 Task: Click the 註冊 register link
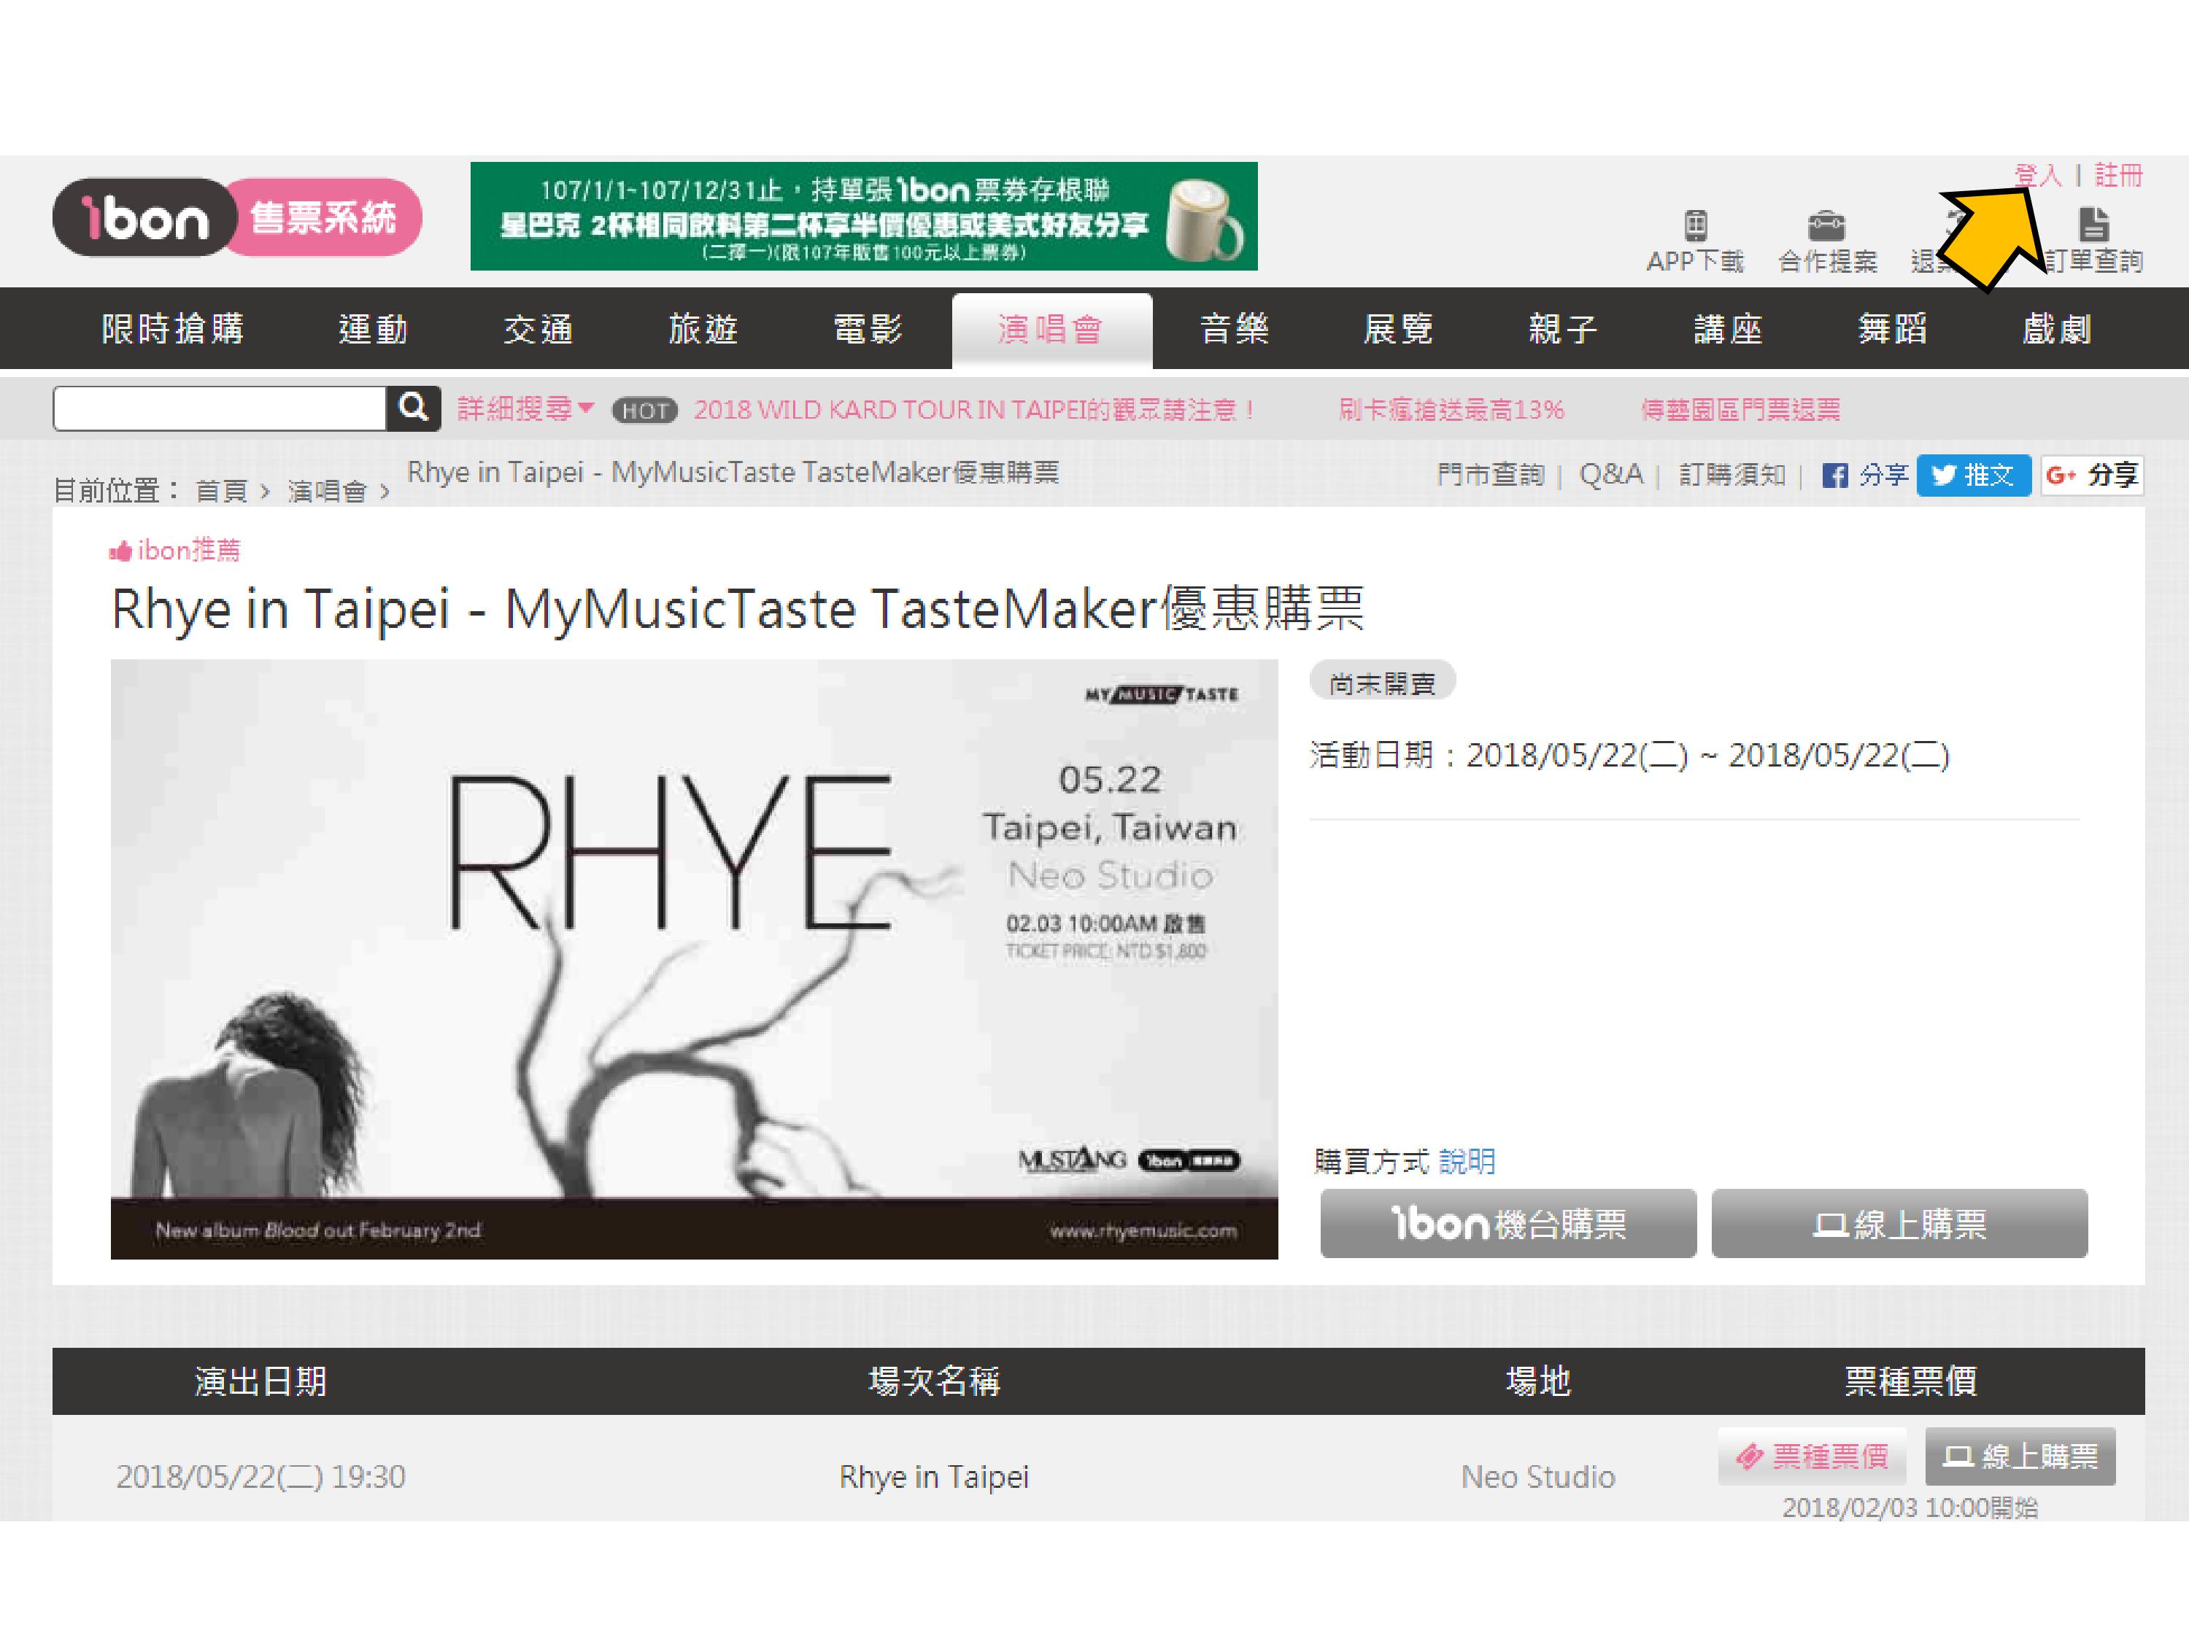pos(2117,176)
